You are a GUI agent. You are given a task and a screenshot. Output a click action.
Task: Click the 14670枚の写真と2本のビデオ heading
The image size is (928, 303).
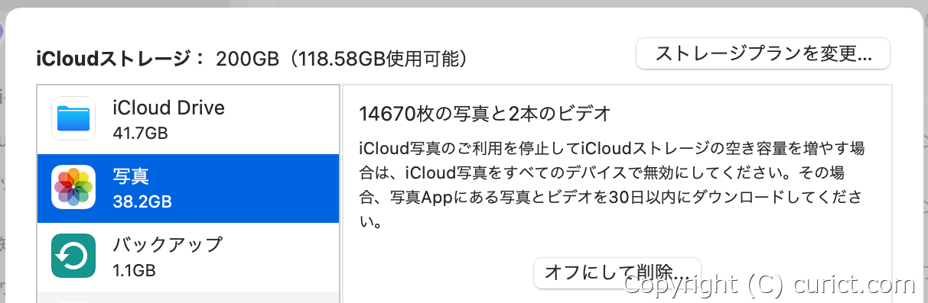[485, 114]
